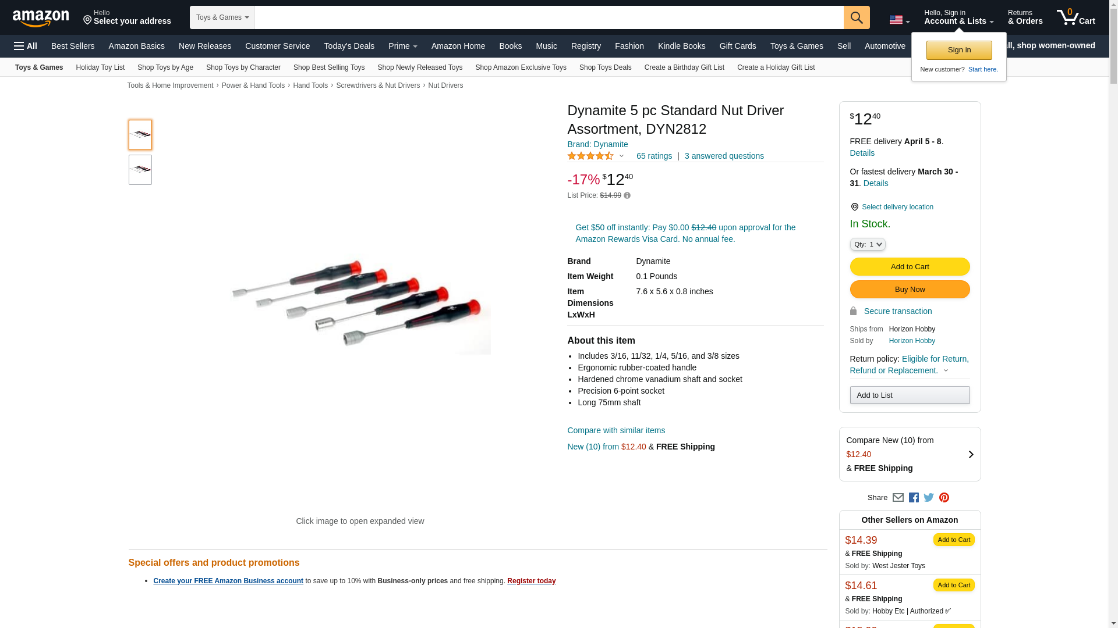Click into the search text field
The image size is (1118, 628).
tap(549, 17)
